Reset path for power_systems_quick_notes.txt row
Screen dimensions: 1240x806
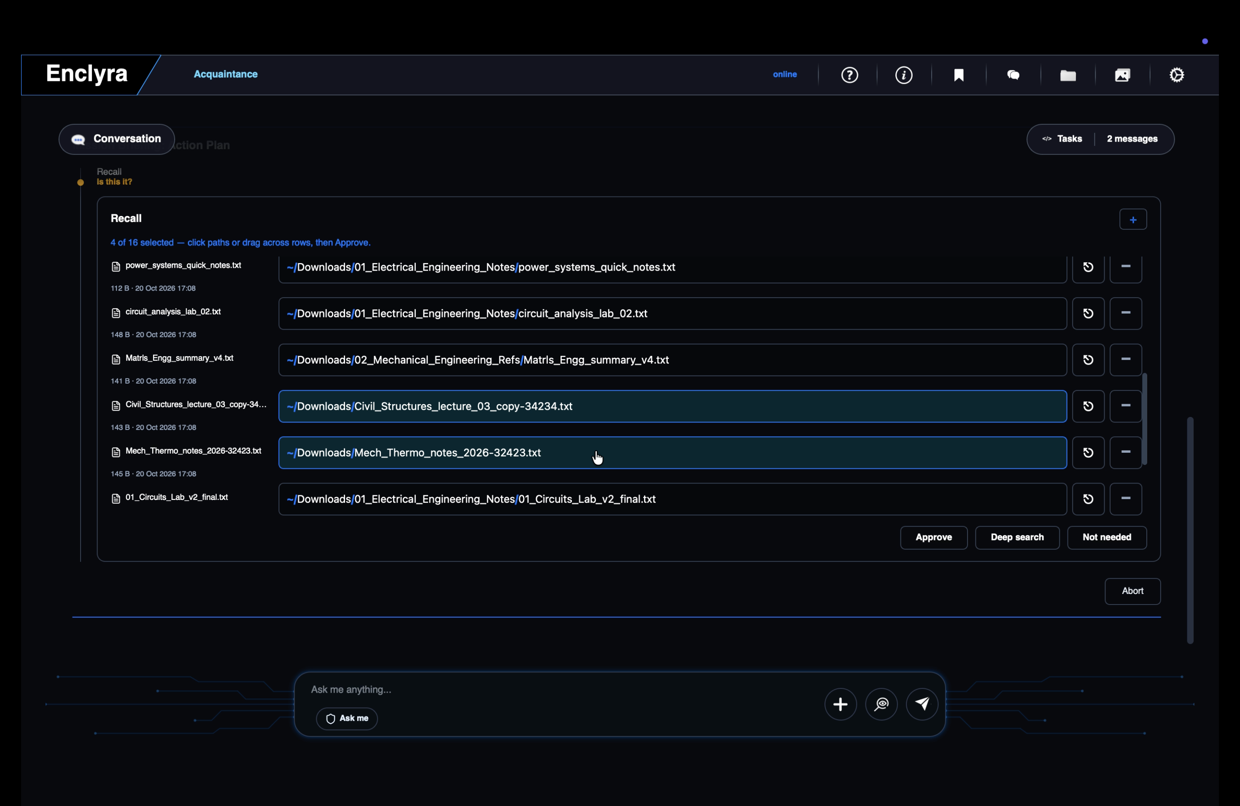click(x=1089, y=267)
